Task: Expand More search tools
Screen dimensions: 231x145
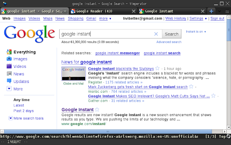Action: (10, 118)
